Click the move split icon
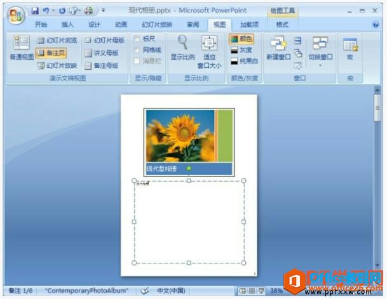387x299 pixels. pyautogui.click(x=297, y=65)
